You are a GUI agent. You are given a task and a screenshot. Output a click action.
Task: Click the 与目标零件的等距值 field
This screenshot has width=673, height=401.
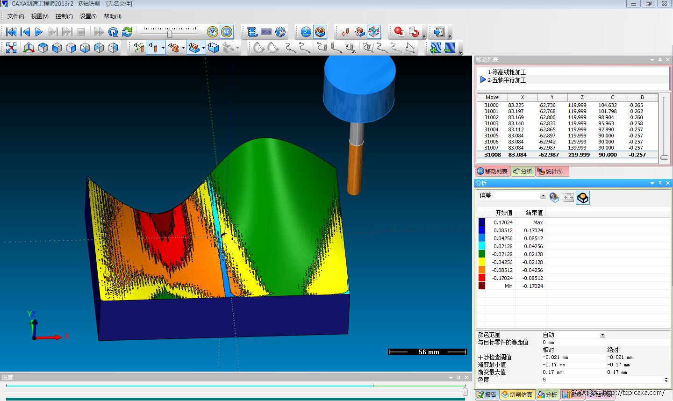tap(606, 342)
